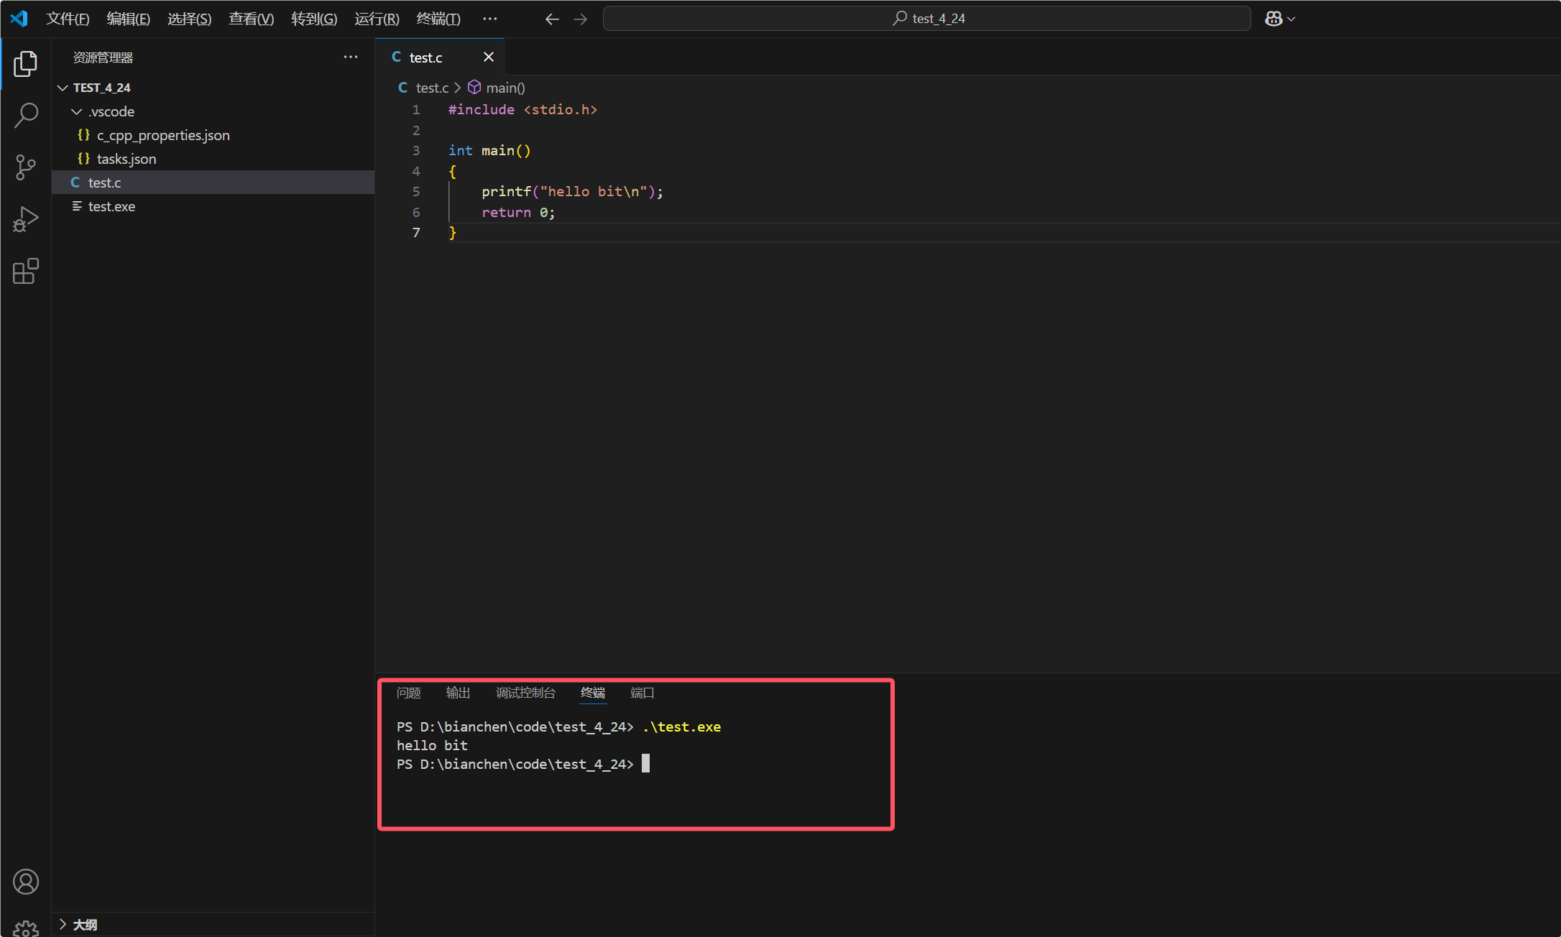This screenshot has height=937, width=1561.
Task: Open the Run and Debug view
Action: tap(25, 219)
